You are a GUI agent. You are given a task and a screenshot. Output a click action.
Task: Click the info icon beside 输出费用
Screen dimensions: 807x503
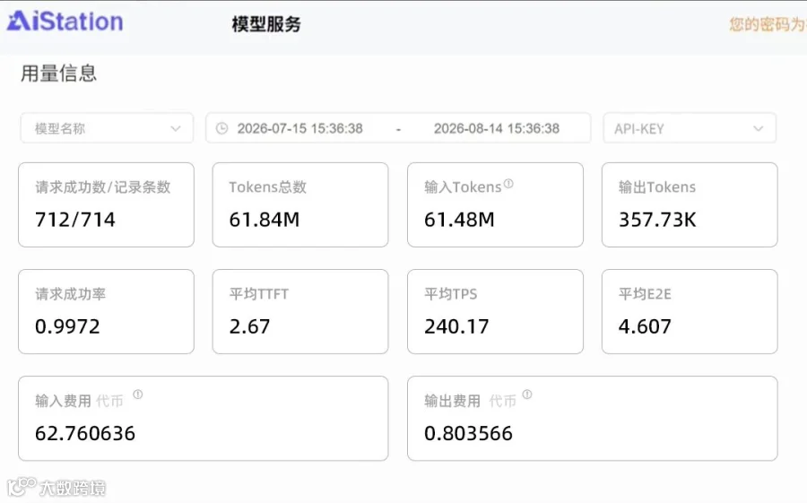[527, 395]
